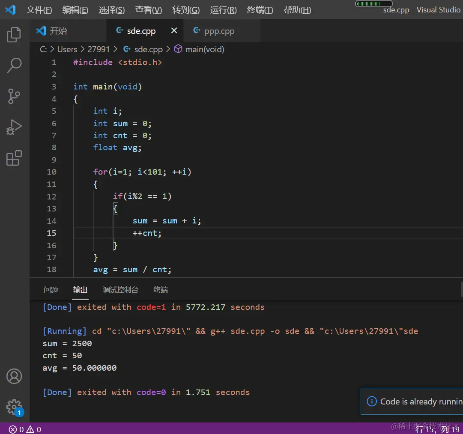
Task: Close the sde.cpp editor tab
Action: [174, 31]
